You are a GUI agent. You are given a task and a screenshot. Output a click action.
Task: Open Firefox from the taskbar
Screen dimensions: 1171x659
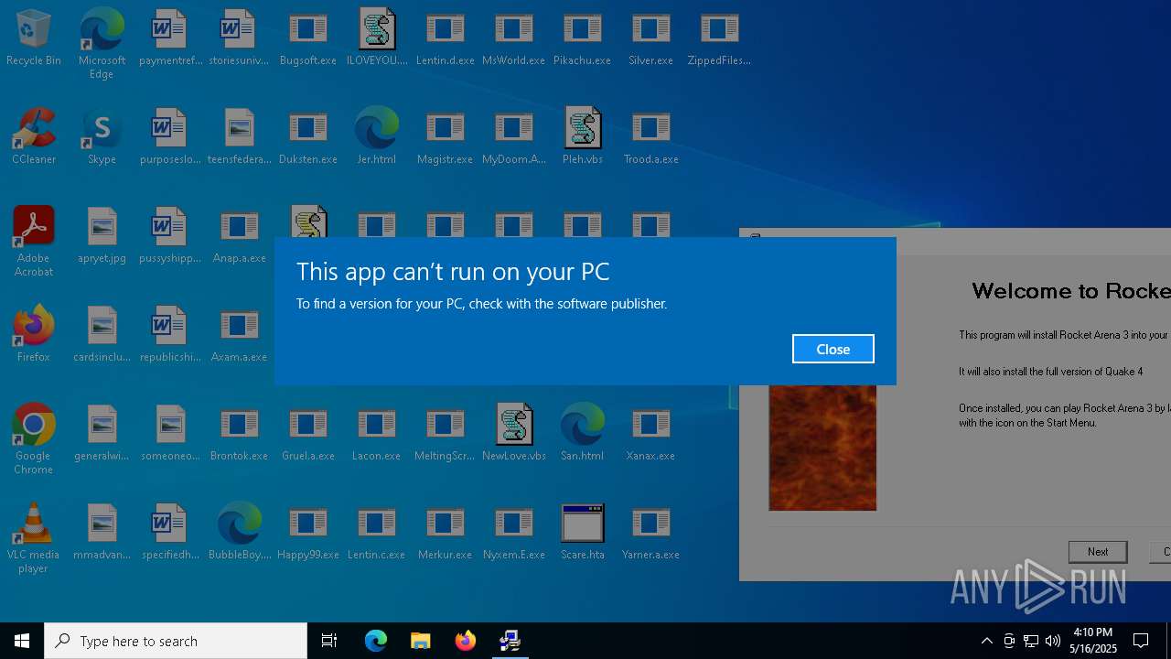click(x=466, y=641)
